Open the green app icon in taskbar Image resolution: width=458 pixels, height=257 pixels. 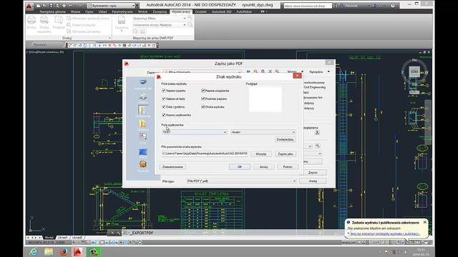pyautogui.click(x=94, y=252)
